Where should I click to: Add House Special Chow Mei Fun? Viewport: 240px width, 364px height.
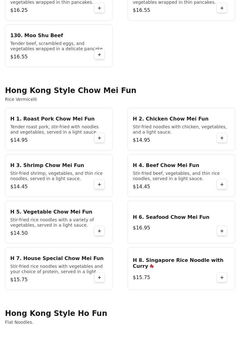point(99,278)
